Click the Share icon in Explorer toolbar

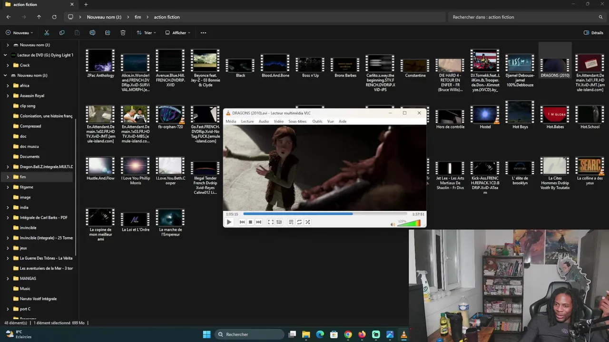point(108,33)
